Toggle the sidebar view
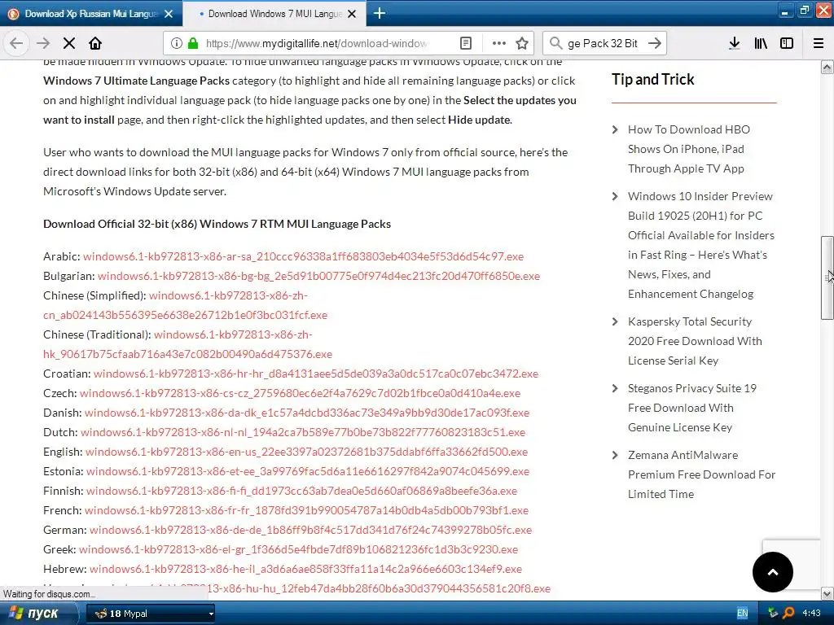This screenshot has height=625, width=834. (787, 43)
